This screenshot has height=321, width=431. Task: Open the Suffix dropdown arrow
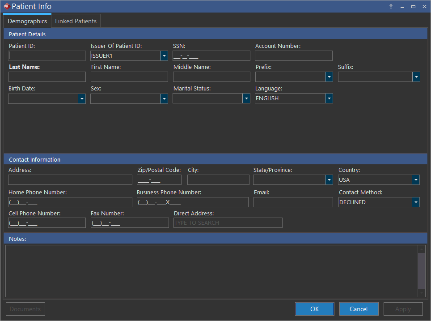(416, 77)
